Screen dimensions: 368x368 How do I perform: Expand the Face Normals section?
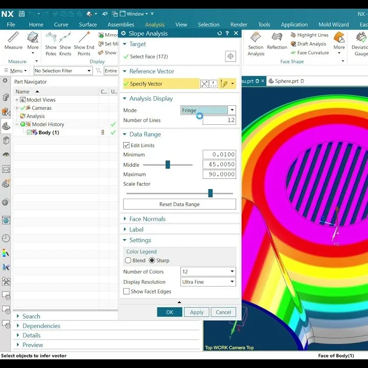(x=125, y=219)
